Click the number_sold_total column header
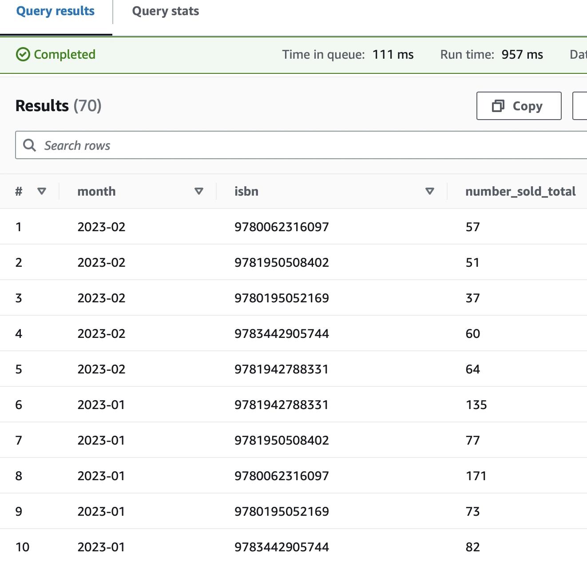Screen dimensions: 587x562 pyautogui.click(x=520, y=192)
